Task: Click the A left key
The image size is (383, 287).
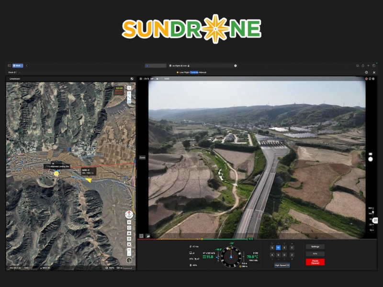Action: coord(272,255)
